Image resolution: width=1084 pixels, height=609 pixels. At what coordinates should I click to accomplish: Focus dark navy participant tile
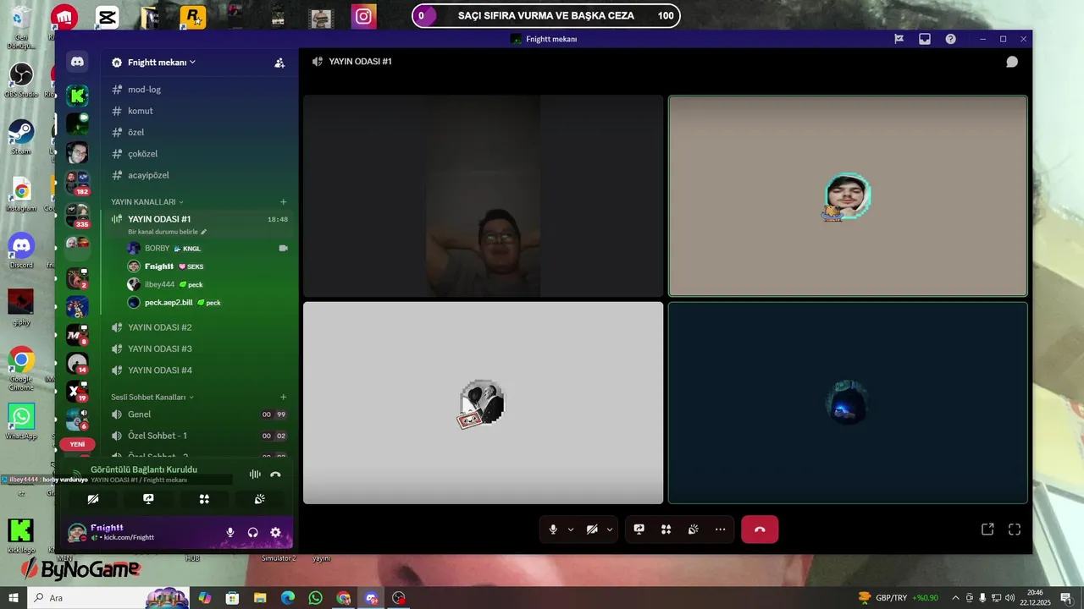click(848, 403)
